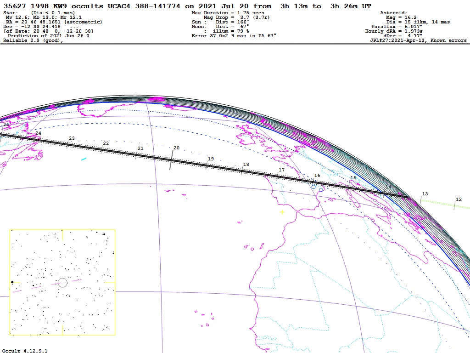Select the 'Max Duration = 1.75 secs' line

coord(228,13)
